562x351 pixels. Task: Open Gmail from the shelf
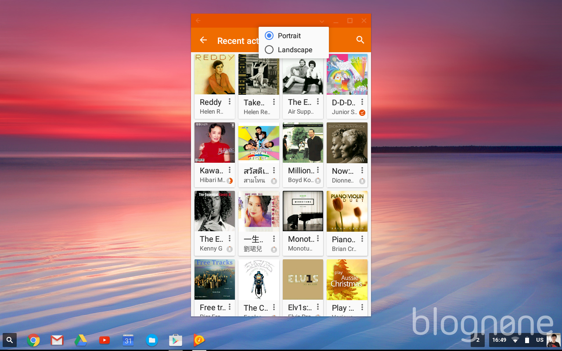pos(57,340)
